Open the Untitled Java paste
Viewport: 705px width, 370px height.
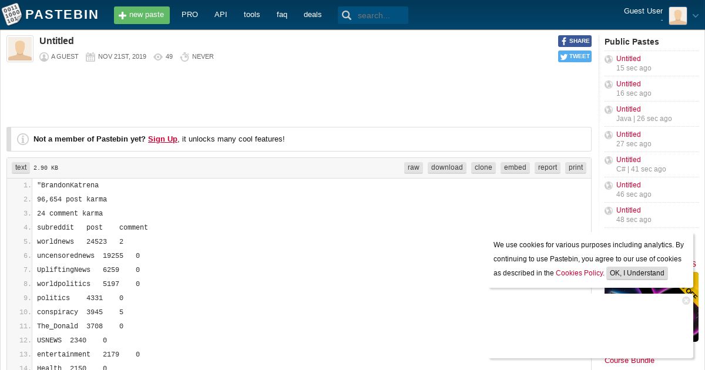pyautogui.click(x=629, y=109)
